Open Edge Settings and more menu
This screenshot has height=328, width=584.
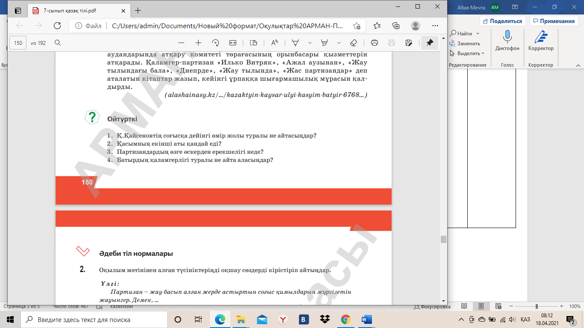pos(434,26)
